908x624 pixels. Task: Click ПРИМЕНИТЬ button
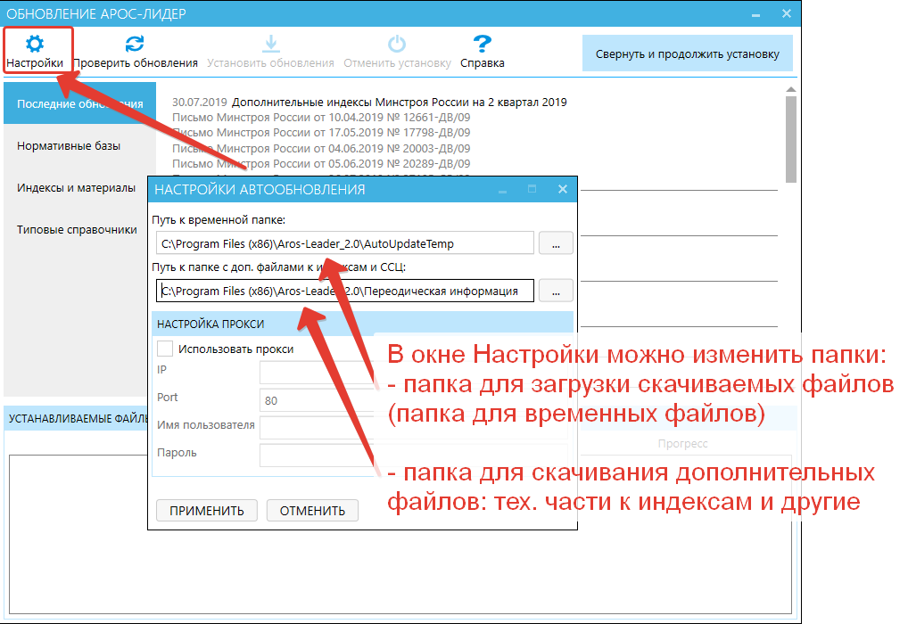[207, 511]
